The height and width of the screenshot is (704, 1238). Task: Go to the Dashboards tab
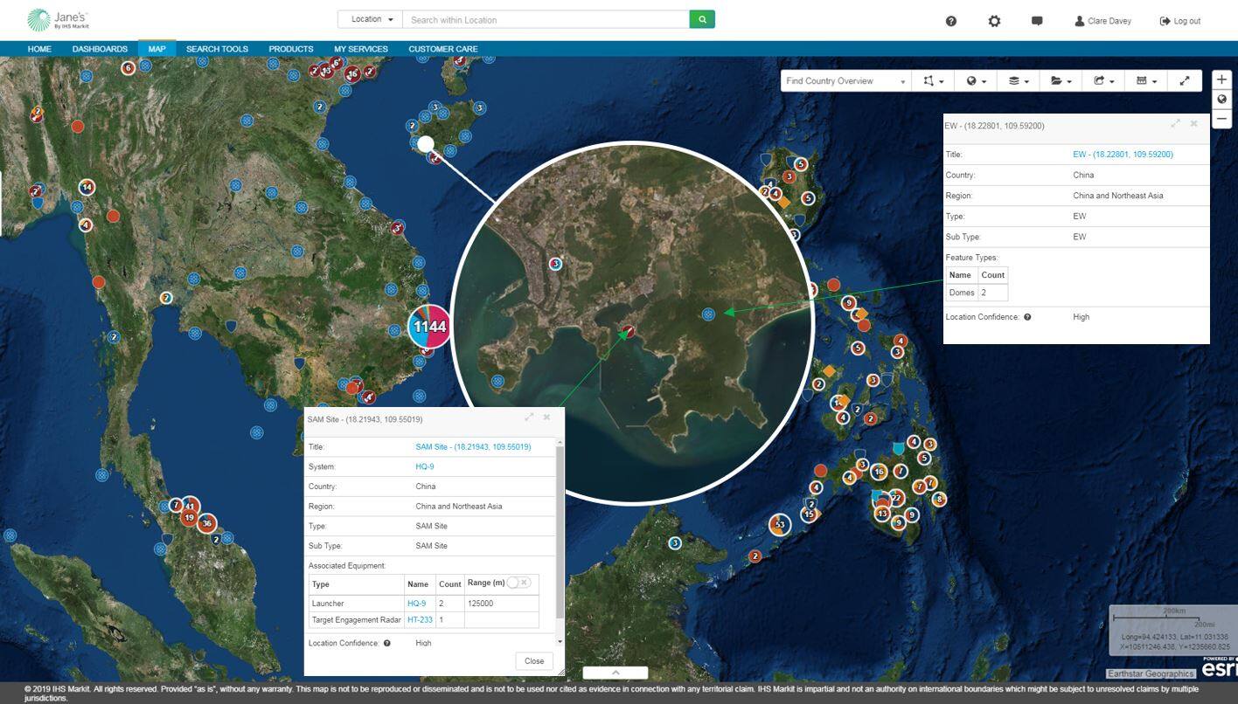click(100, 49)
